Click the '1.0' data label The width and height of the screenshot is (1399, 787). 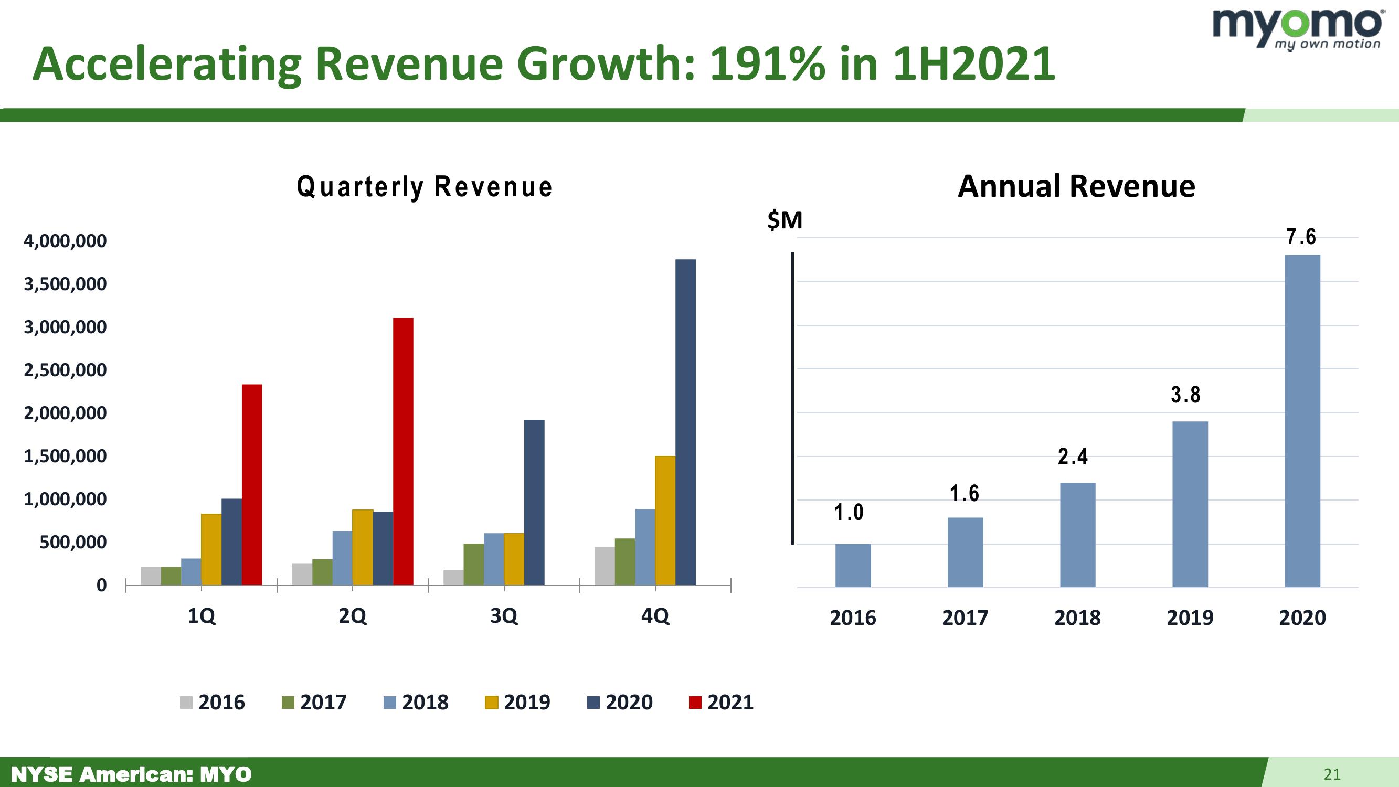click(x=849, y=512)
